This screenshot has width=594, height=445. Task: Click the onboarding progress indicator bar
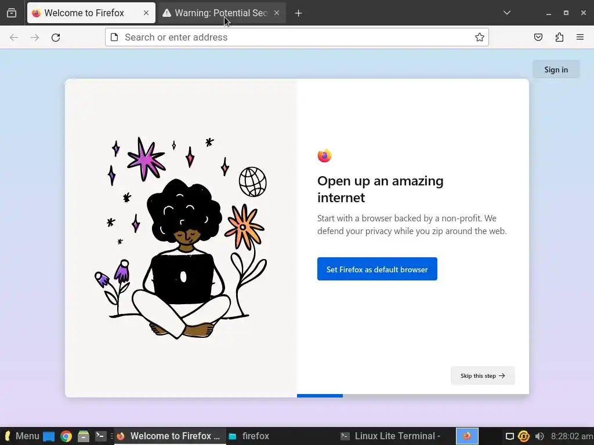click(412, 396)
